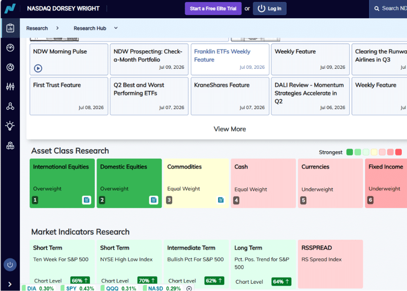407x291 pixels.
Task: Click the Research breadcrumb
Action: 37,28
